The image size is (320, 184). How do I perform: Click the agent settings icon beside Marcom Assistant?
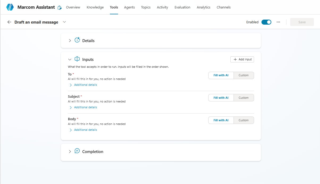[x=60, y=8]
